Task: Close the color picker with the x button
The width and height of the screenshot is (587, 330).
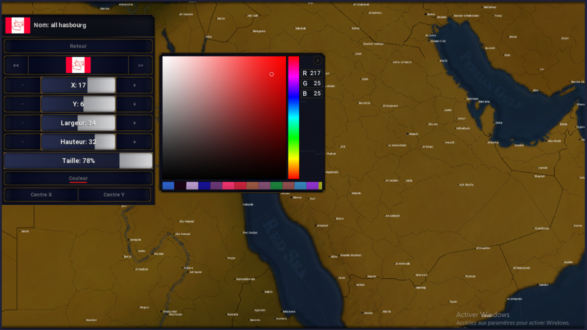Action: (x=317, y=60)
